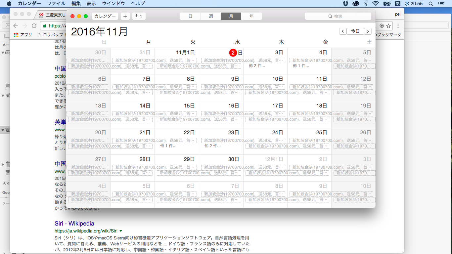Toggle the カレンダー calendar list button
Image resolution: width=452 pixels, height=254 pixels.
click(105, 16)
